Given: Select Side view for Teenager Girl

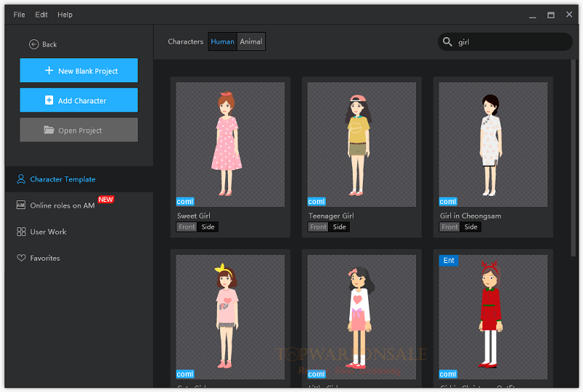Looking at the screenshot, I should pos(339,227).
